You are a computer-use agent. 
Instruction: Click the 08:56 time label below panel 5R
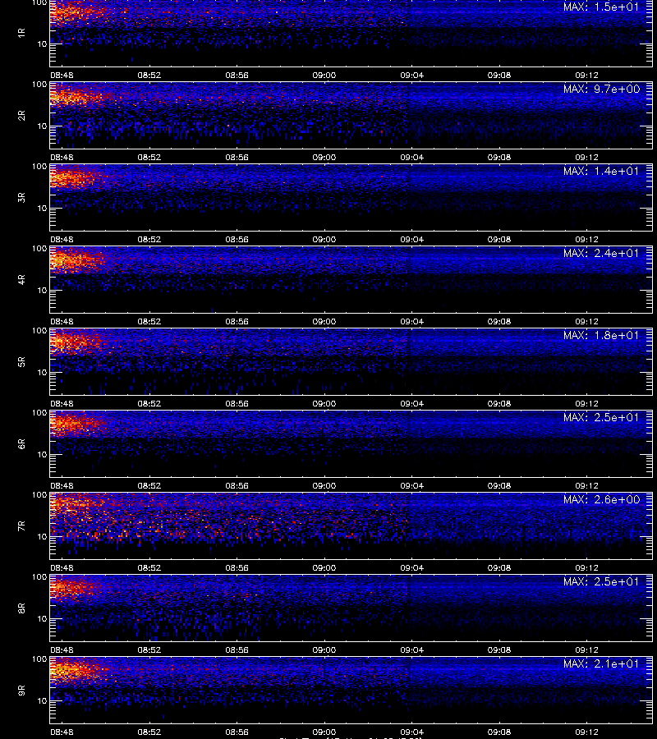click(x=237, y=404)
